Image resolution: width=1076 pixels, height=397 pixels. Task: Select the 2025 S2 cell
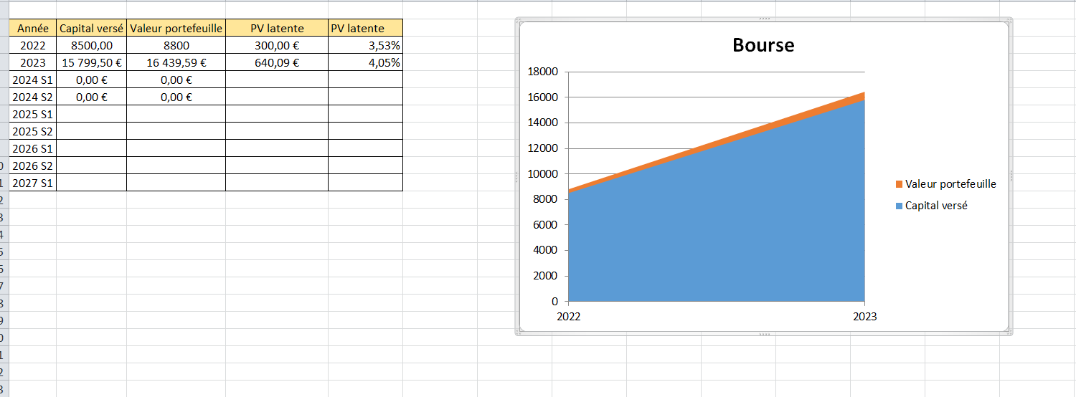33,131
